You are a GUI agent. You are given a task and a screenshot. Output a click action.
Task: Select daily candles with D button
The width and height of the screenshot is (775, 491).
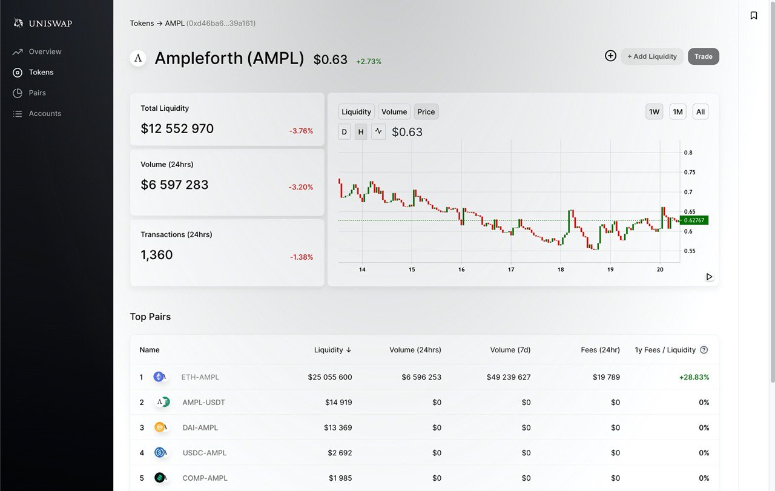(x=345, y=131)
